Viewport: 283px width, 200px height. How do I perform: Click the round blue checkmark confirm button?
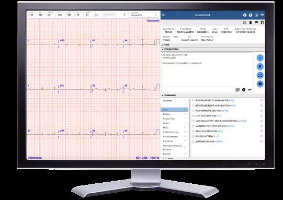pos(260,58)
